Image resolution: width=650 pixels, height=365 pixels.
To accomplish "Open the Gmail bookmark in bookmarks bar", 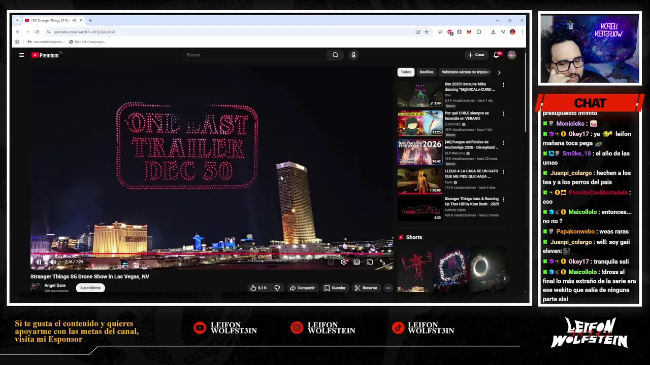I will pos(46,42).
